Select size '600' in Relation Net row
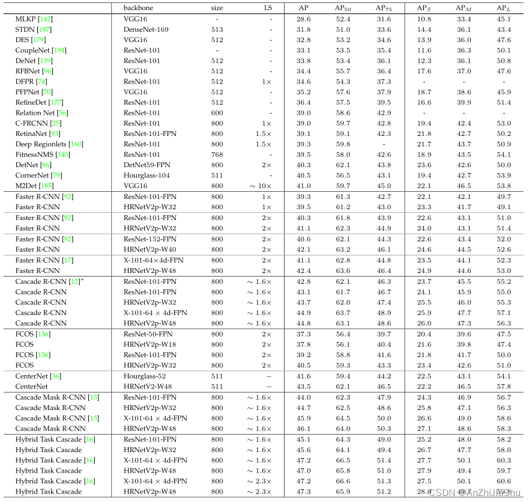Screen dimensions: 529x502 click(217, 113)
